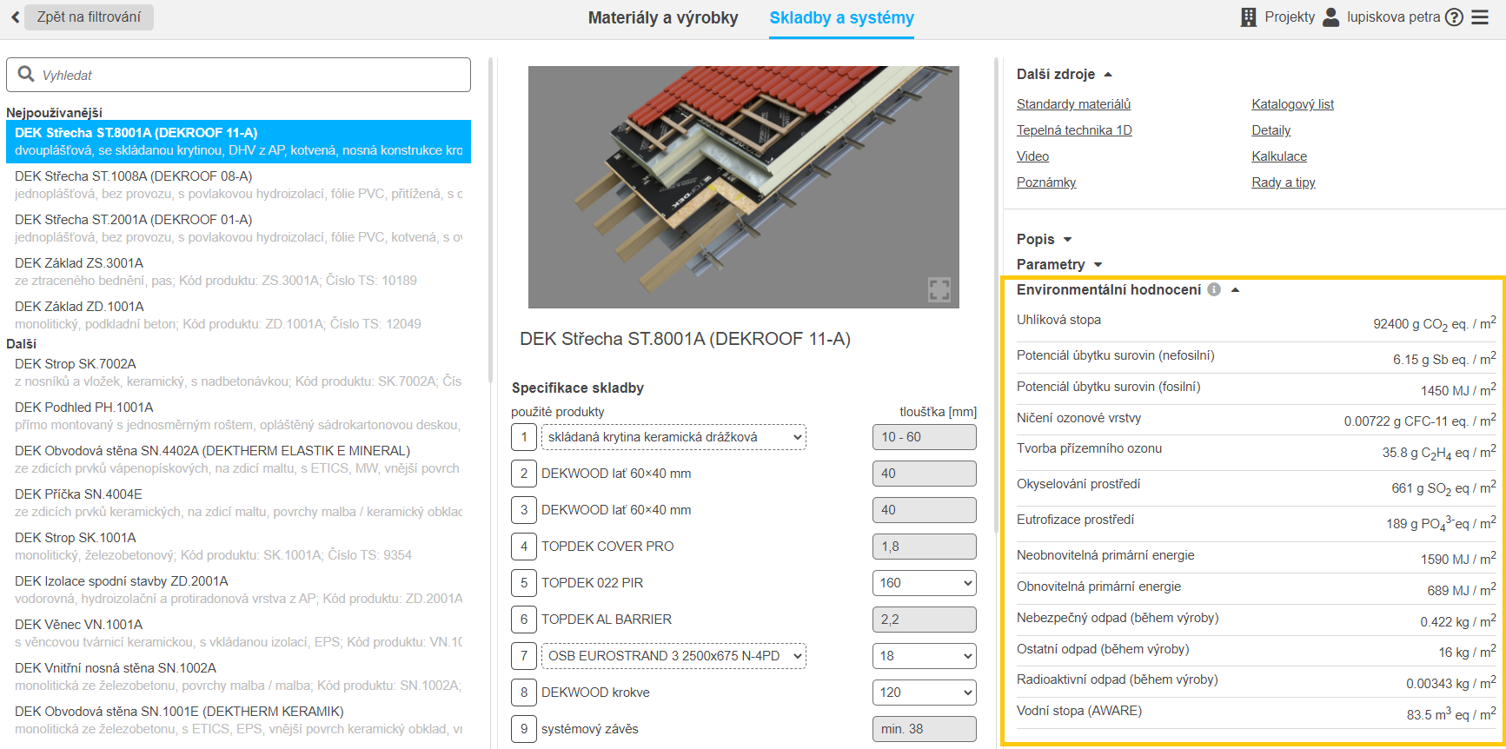
Task: Click the back arrow icon beside Zpět na filtrování
Action: [15, 17]
